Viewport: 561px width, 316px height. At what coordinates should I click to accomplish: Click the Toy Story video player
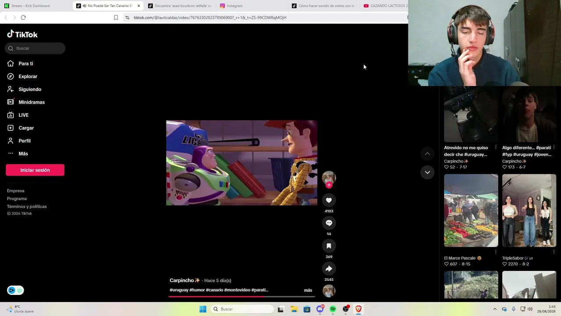coord(241,163)
